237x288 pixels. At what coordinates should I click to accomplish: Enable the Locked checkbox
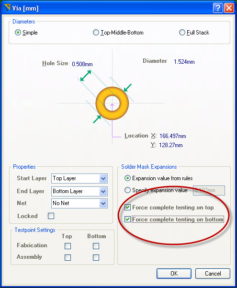(51, 216)
